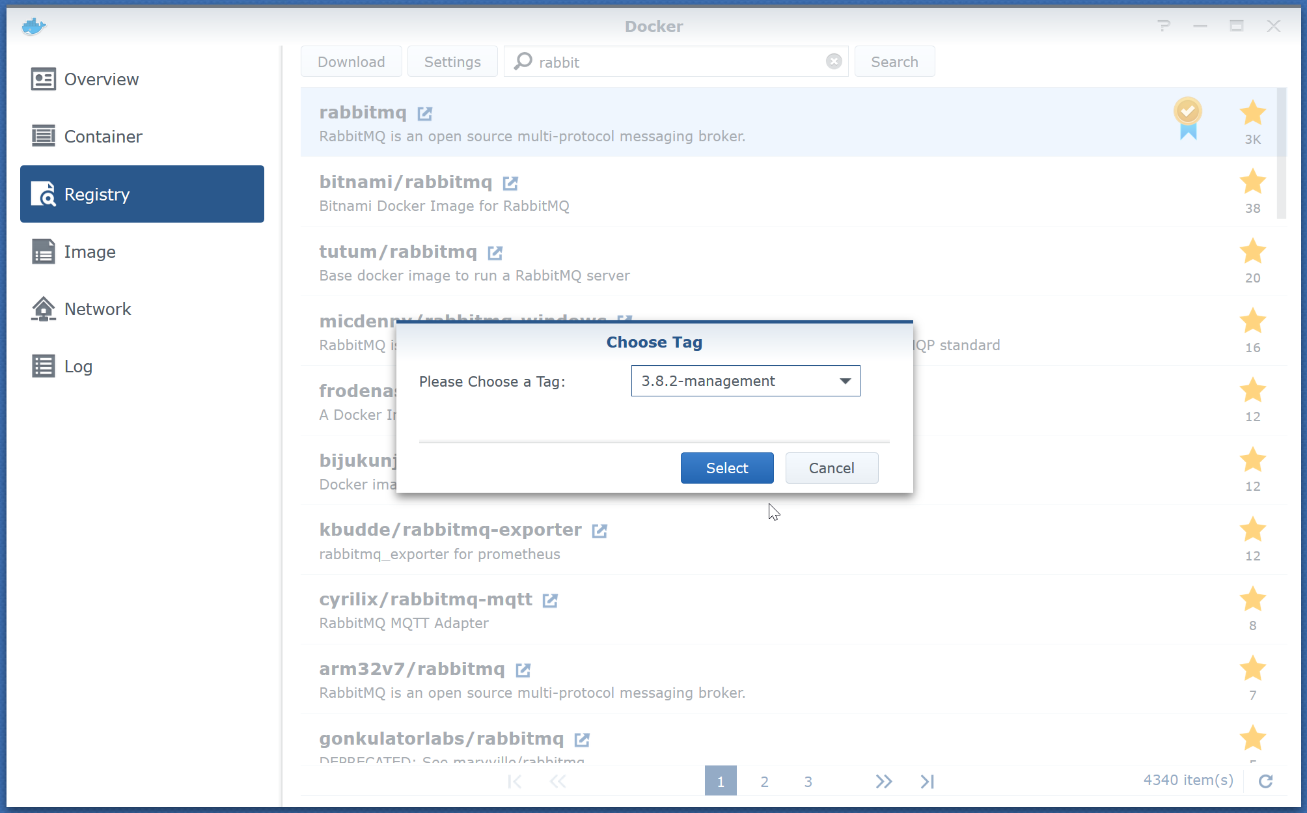Cancel the Choose Tag dialog
The height and width of the screenshot is (813, 1307).
tap(831, 468)
